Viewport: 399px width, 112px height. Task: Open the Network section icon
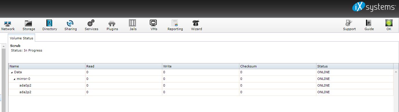[x=8, y=24]
